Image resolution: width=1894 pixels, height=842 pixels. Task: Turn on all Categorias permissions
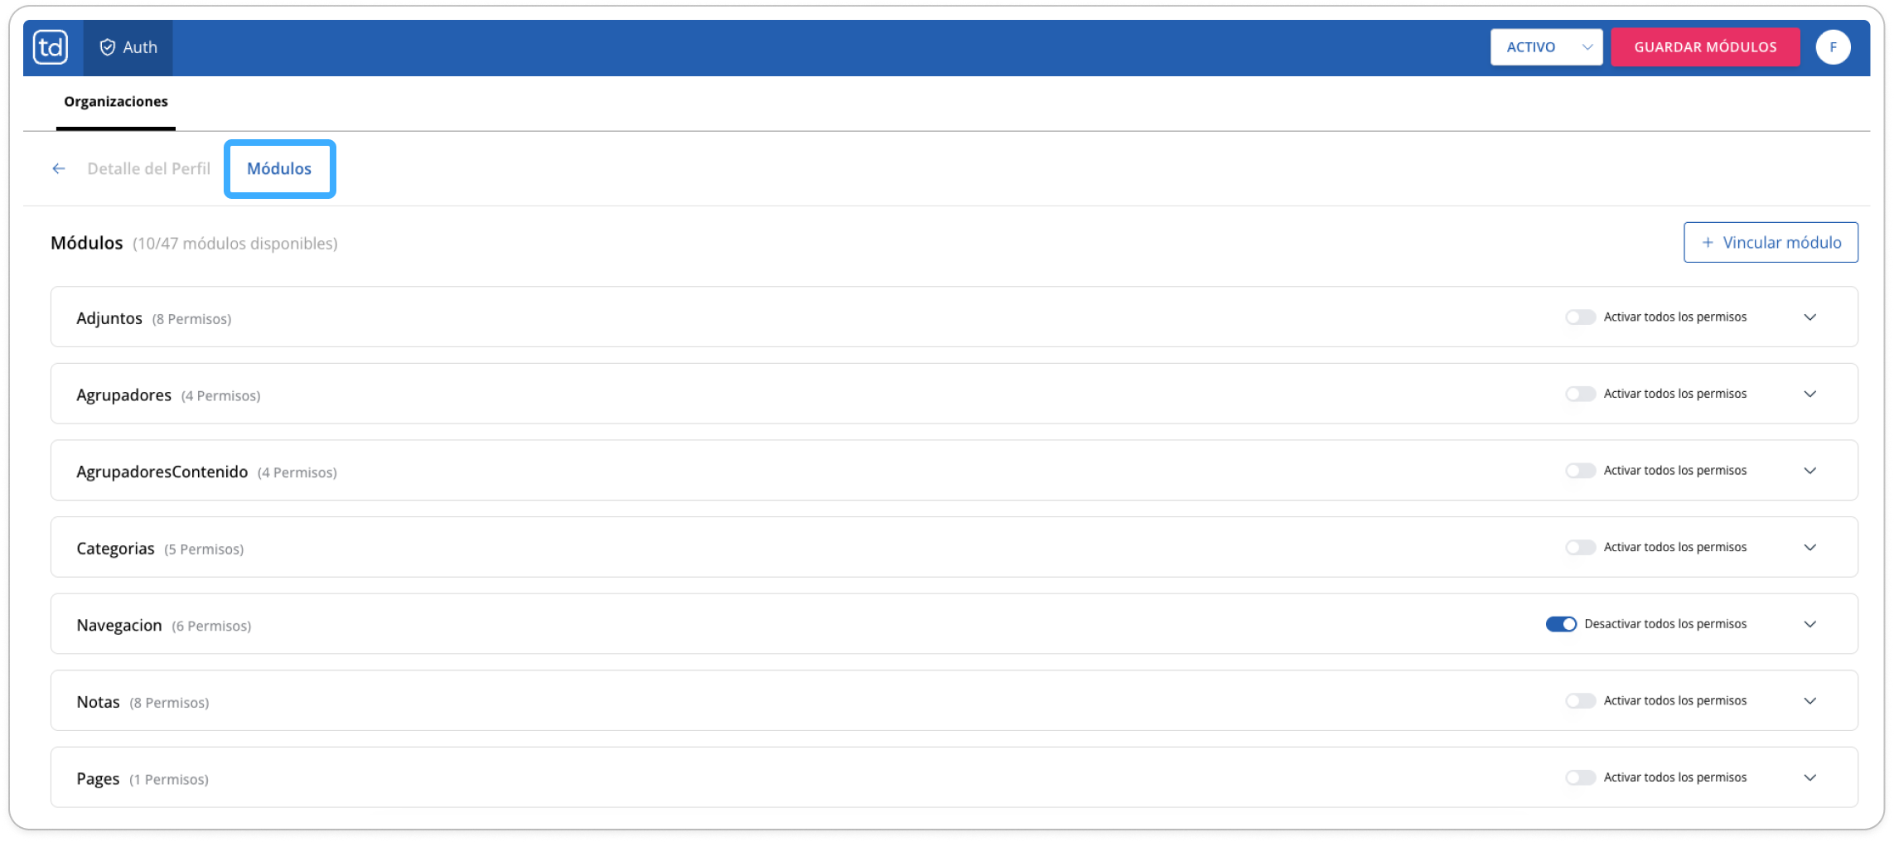pos(1580,548)
